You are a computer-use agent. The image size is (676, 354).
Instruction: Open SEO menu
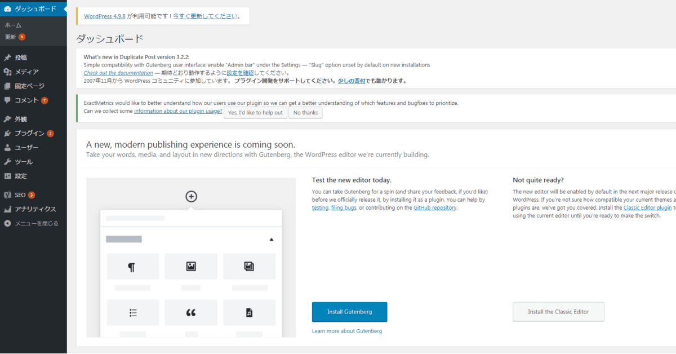33,195
